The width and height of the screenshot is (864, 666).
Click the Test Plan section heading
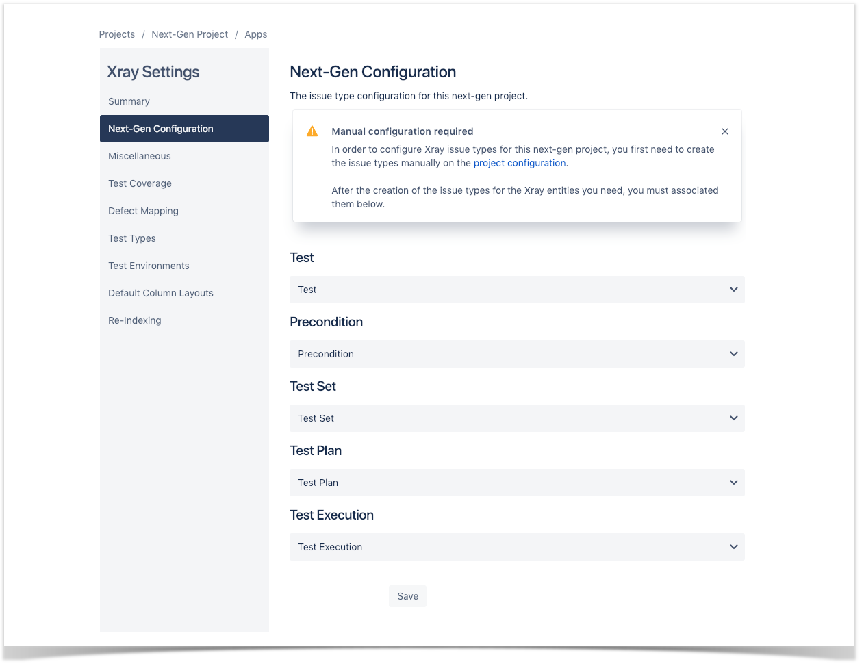[316, 450]
